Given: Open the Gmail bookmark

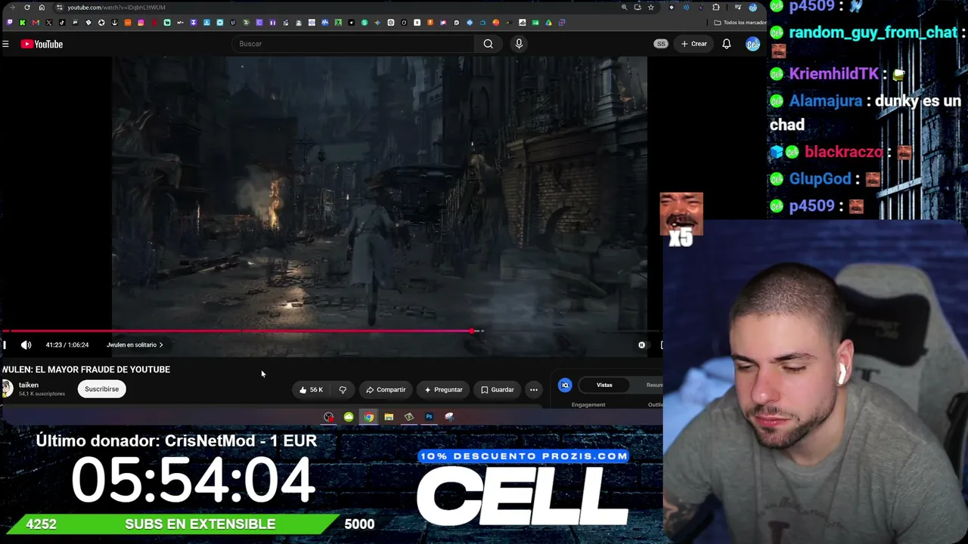Looking at the screenshot, I should [x=36, y=23].
